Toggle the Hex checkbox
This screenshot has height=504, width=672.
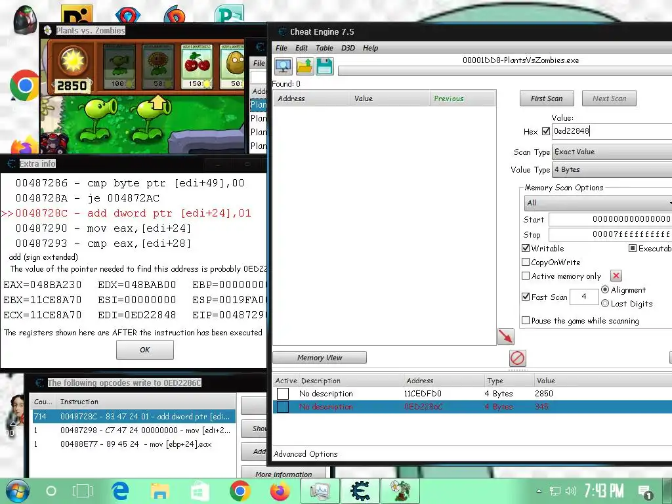point(545,131)
